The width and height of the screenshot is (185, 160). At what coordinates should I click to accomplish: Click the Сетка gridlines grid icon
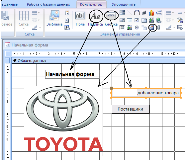[x=24, y=16]
